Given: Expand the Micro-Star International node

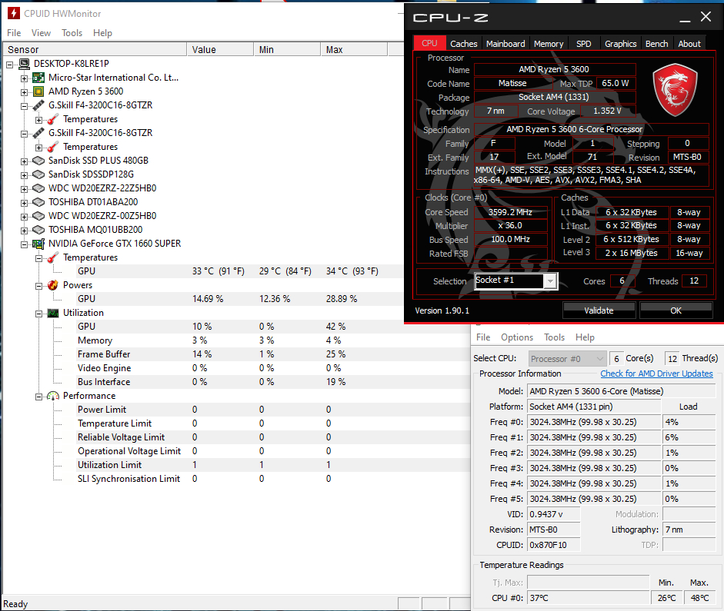Looking at the screenshot, I should [24, 78].
